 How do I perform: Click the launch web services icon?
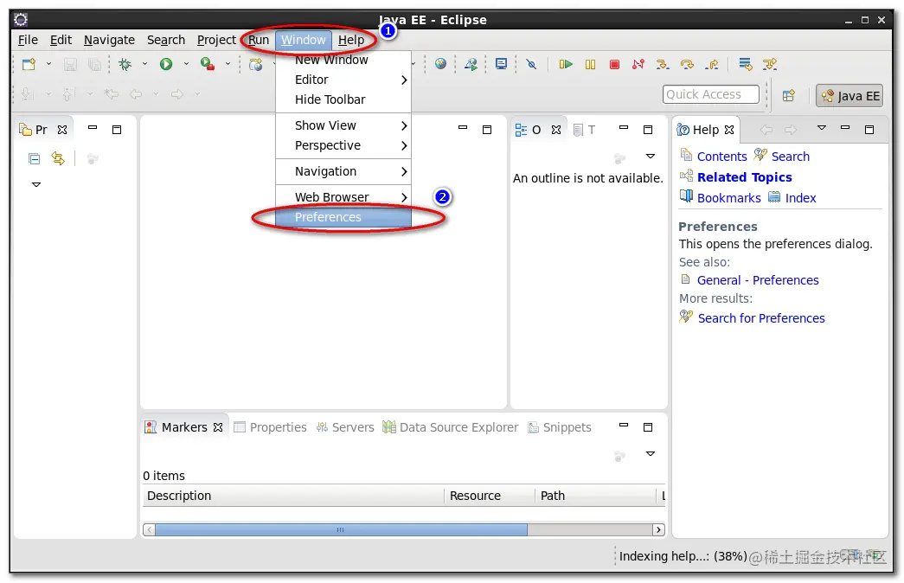[471, 64]
